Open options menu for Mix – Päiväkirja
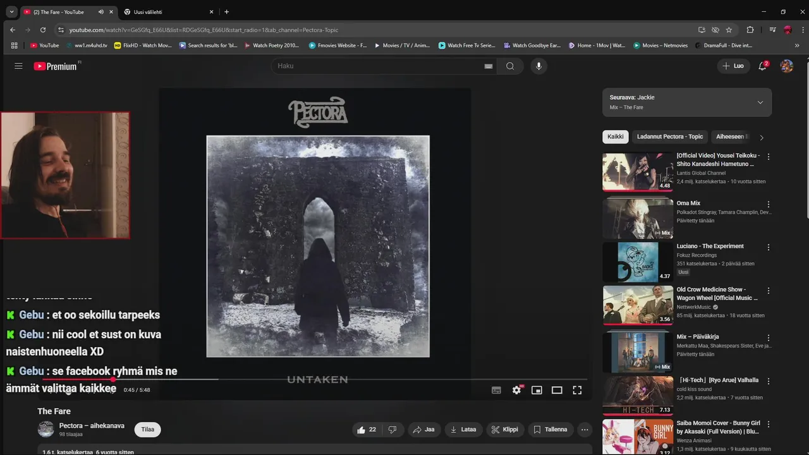 coord(769,338)
